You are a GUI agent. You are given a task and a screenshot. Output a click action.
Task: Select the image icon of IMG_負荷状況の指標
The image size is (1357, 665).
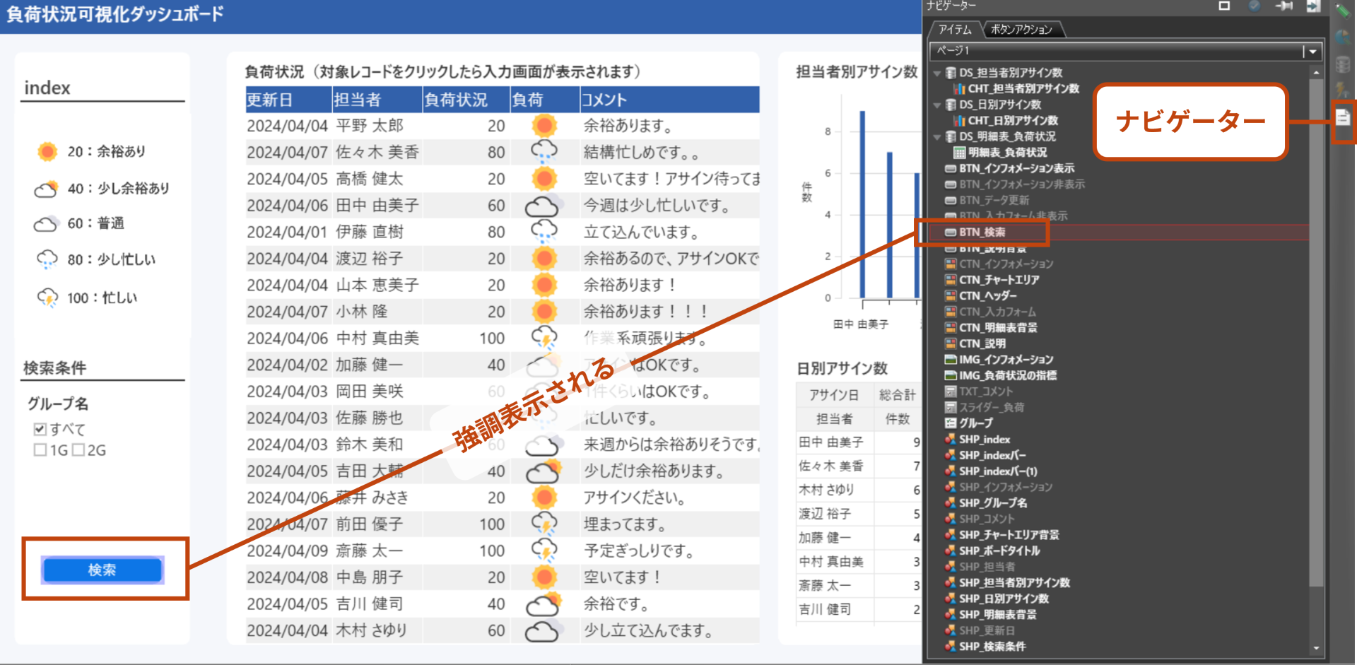951,376
